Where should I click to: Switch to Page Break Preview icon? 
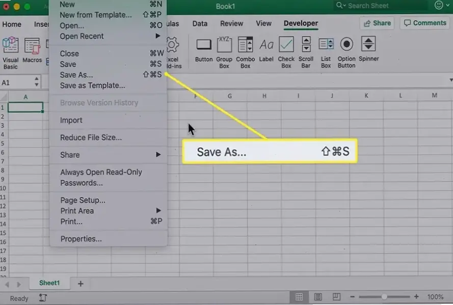coord(336,297)
